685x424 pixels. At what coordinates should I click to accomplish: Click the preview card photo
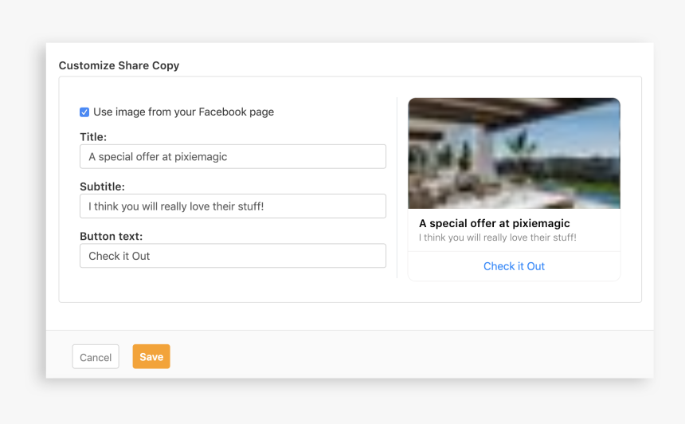click(x=514, y=153)
